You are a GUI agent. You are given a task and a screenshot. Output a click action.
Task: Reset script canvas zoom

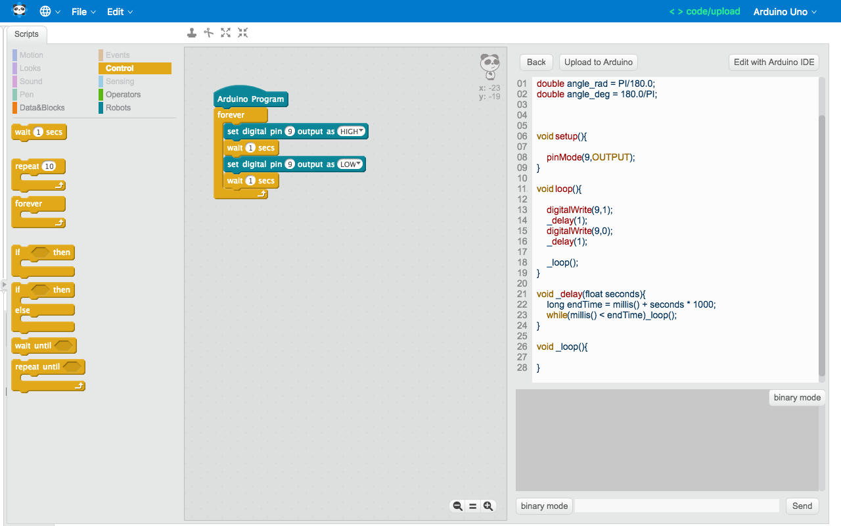tap(472, 506)
